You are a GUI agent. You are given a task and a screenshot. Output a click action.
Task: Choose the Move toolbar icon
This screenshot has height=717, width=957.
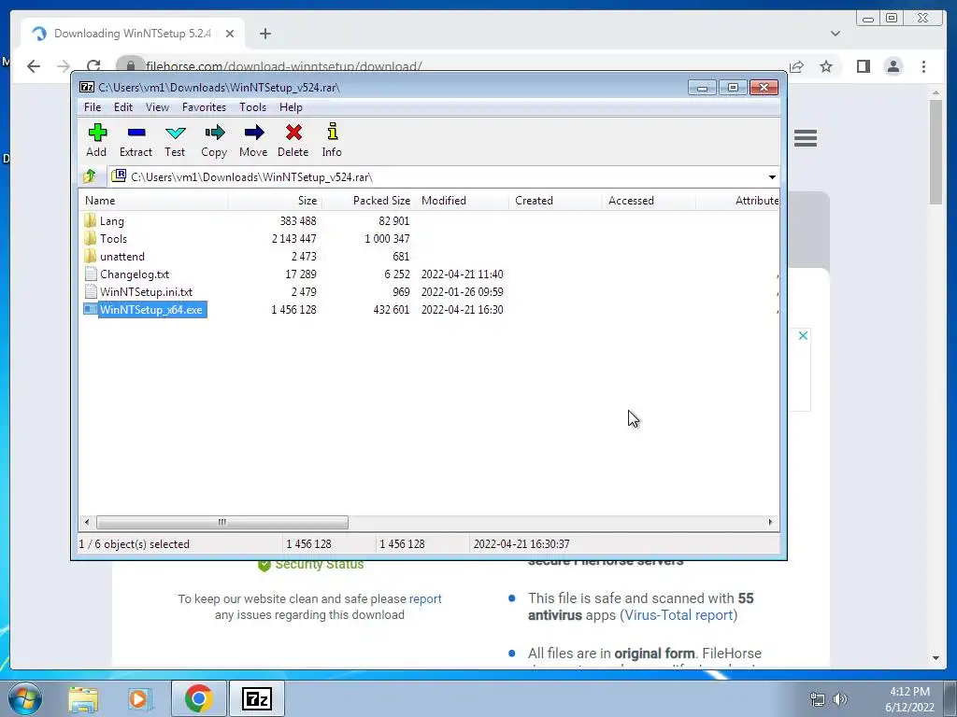tap(253, 140)
